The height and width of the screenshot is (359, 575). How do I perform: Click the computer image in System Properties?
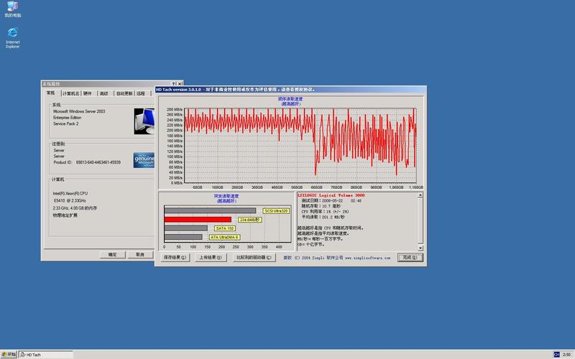click(x=144, y=121)
